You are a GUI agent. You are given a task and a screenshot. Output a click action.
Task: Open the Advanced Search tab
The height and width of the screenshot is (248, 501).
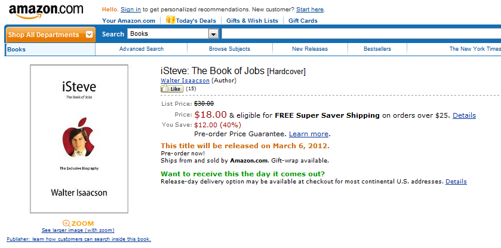tap(142, 49)
